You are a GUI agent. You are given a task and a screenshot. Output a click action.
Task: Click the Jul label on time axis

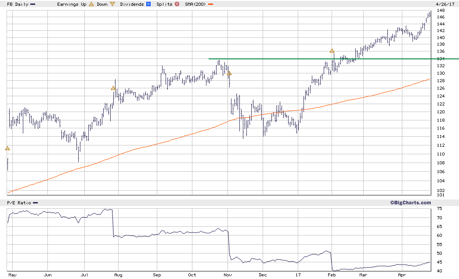pos(84,275)
